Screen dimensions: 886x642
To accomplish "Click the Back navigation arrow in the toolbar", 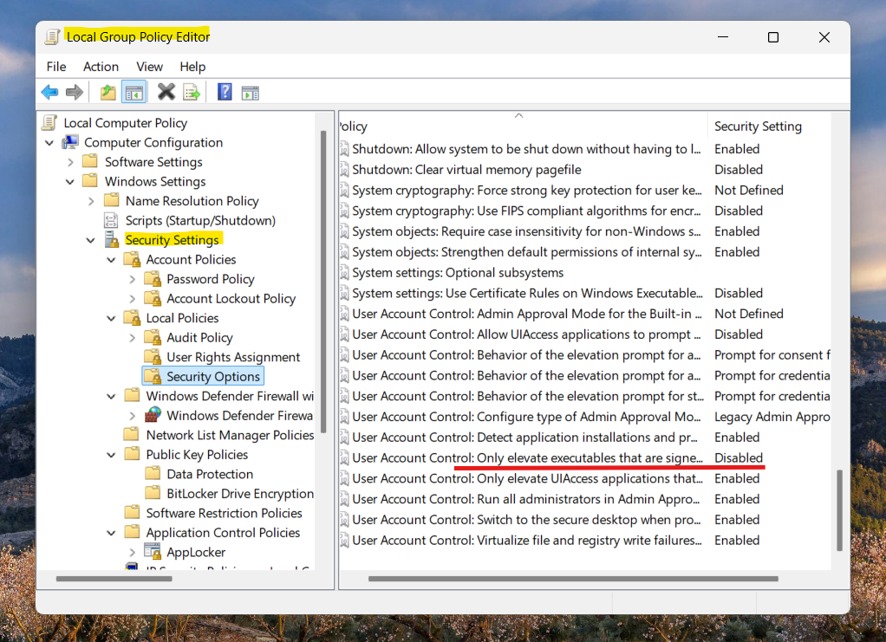I will 49,91.
